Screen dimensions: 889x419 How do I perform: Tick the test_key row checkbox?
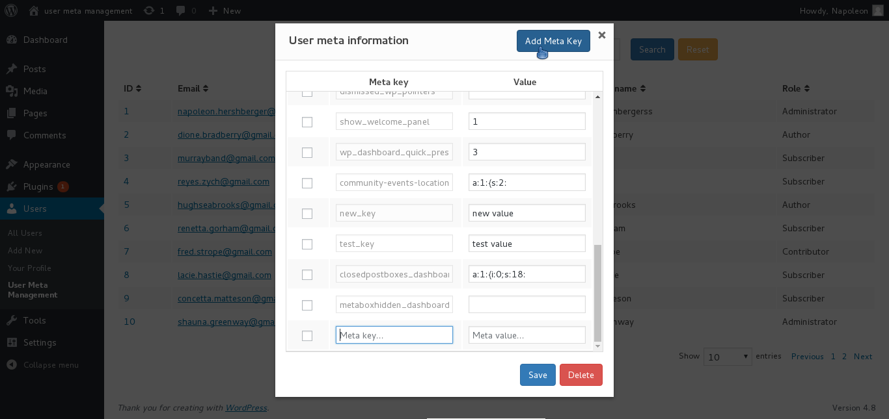[x=307, y=244]
